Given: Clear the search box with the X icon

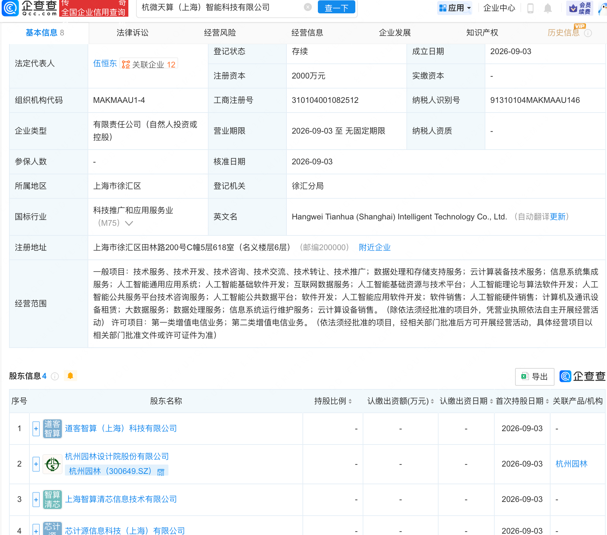Looking at the screenshot, I should tap(308, 7).
